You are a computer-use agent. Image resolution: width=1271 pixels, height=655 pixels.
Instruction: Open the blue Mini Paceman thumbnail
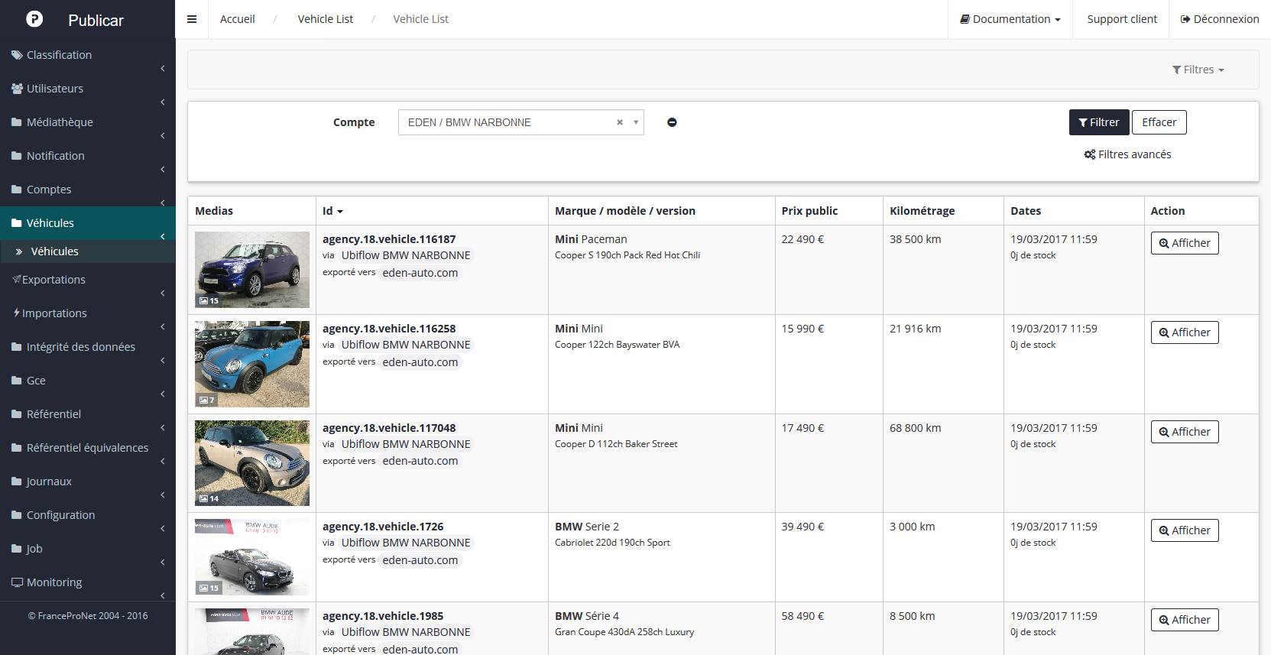tap(252, 270)
